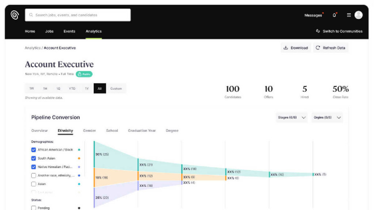Select the 1Y time range
The width and height of the screenshot is (374, 210).
87,88
